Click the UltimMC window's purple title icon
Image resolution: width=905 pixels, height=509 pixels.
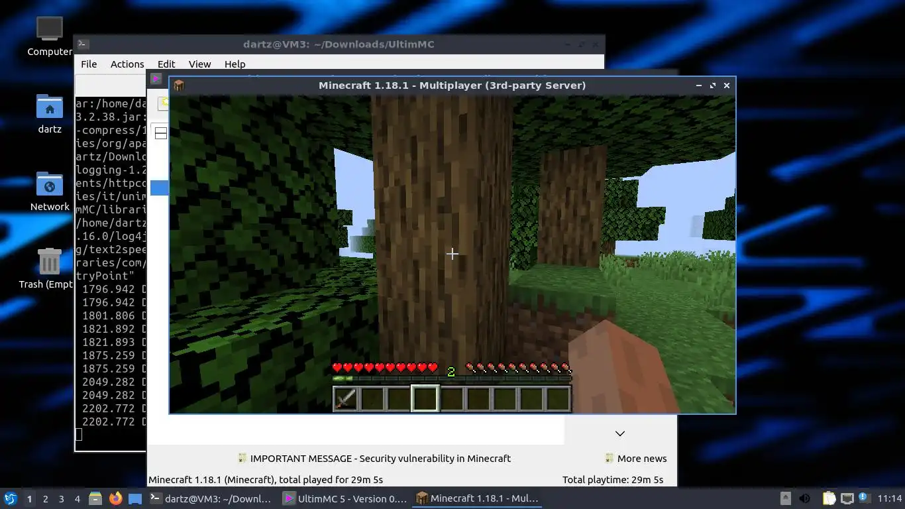tap(156, 79)
